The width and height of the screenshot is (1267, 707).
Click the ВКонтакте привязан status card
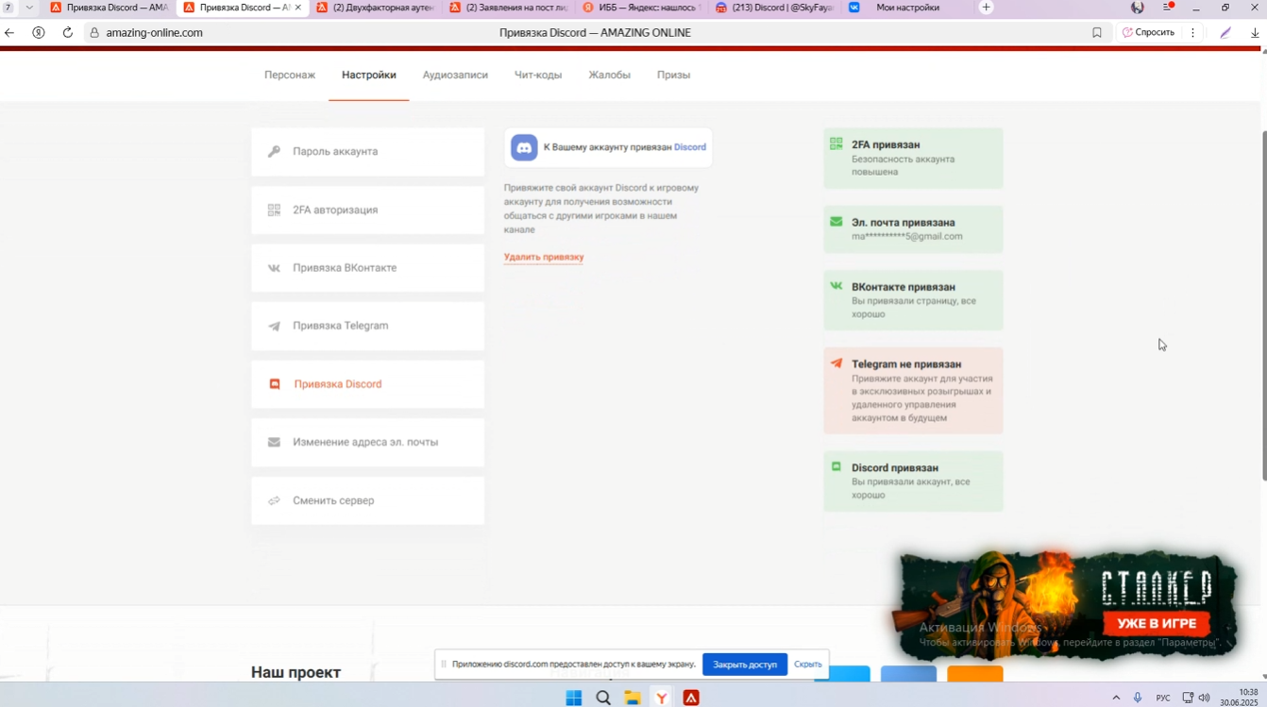pyautogui.click(x=913, y=300)
